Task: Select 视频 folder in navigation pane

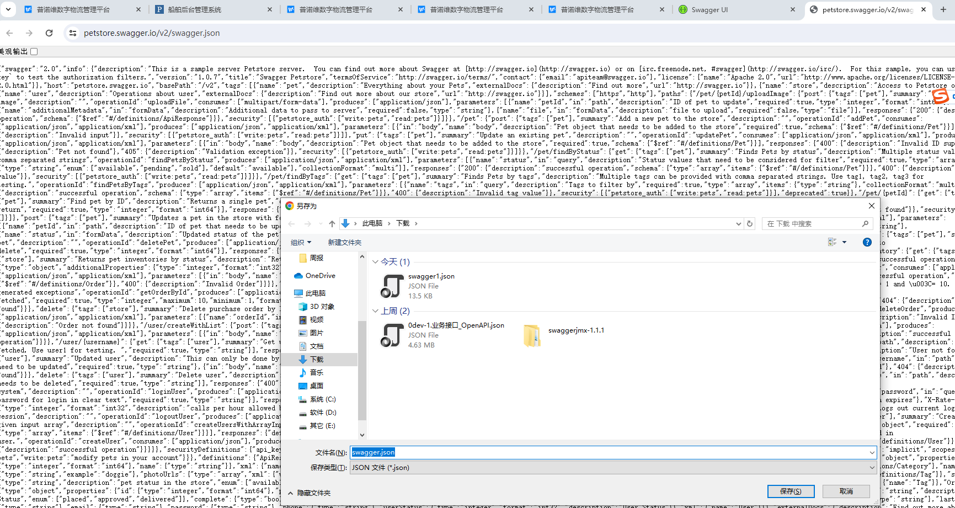Action: pos(316,320)
